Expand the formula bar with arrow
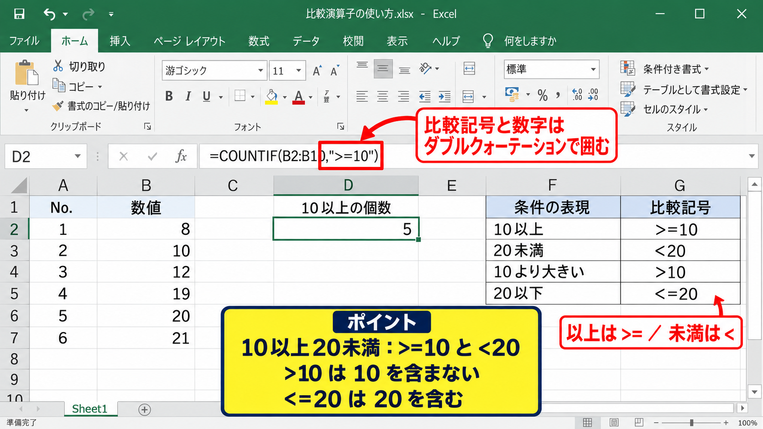Screen dimensions: 763x429 (x=752, y=156)
